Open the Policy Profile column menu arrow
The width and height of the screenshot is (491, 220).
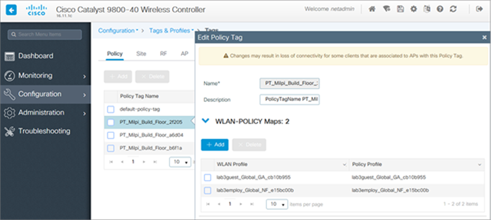(x=479, y=164)
